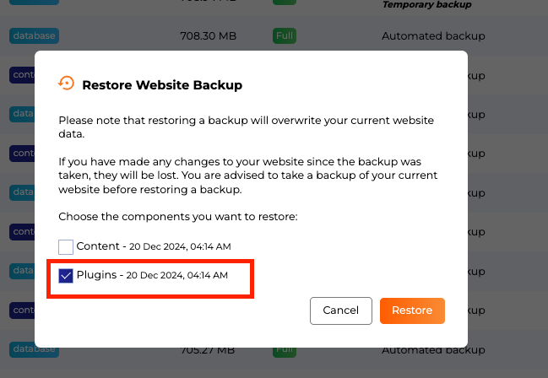The image size is (548, 378).
Task: Select Automated backup text in 705.27 MB row
Action: click(x=434, y=348)
